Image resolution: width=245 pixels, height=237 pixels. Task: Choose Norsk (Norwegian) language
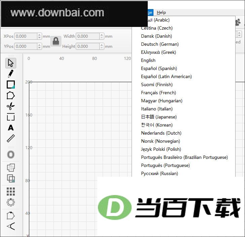click(x=184, y=141)
